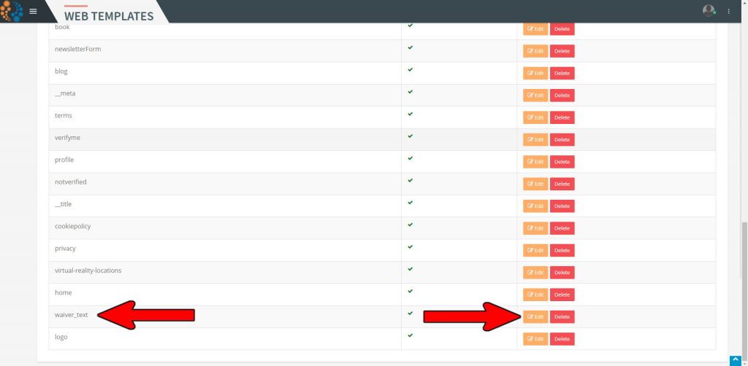This screenshot has width=748, height=366.
Task: Edit the __meta template
Action: pyautogui.click(x=535, y=96)
